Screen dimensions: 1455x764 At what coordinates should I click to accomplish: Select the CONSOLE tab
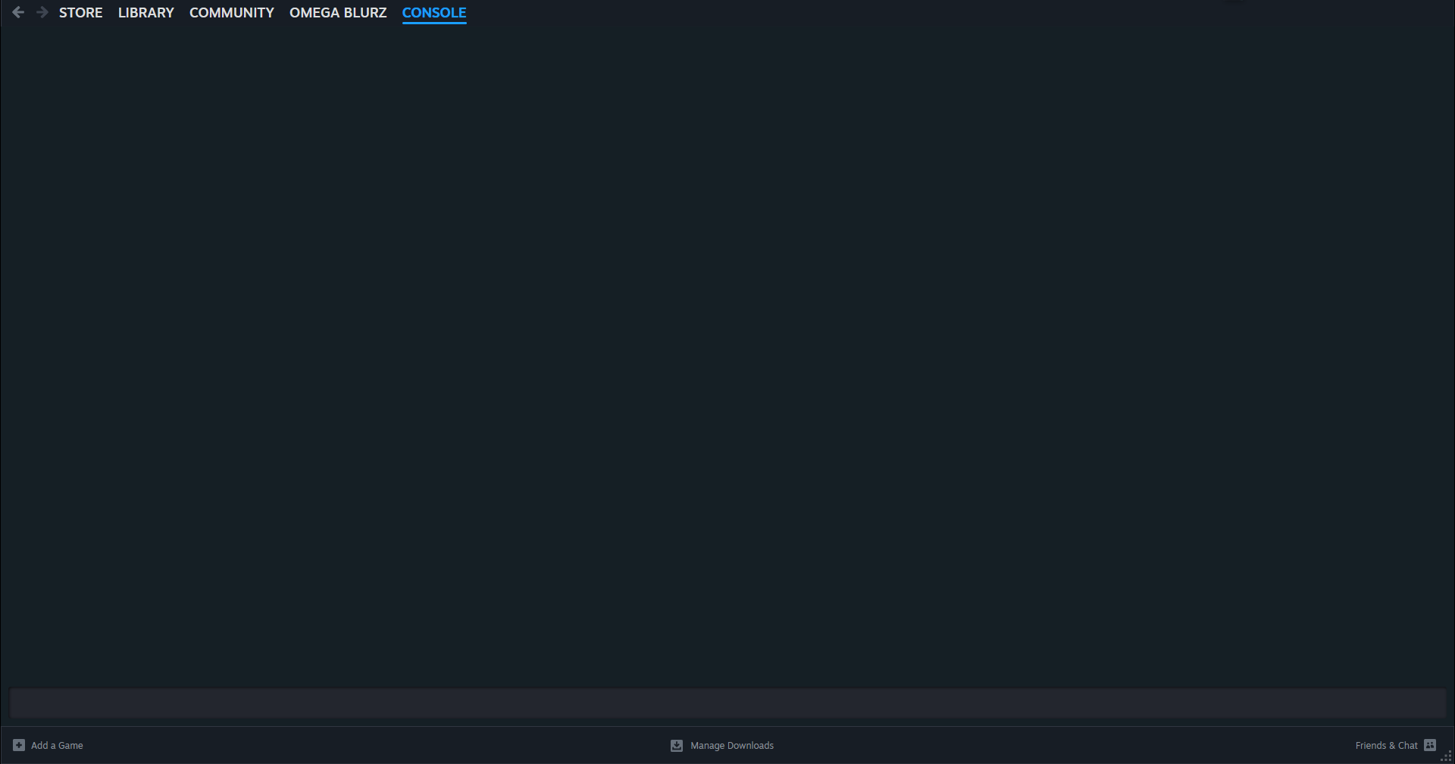(x=433, y=12)
